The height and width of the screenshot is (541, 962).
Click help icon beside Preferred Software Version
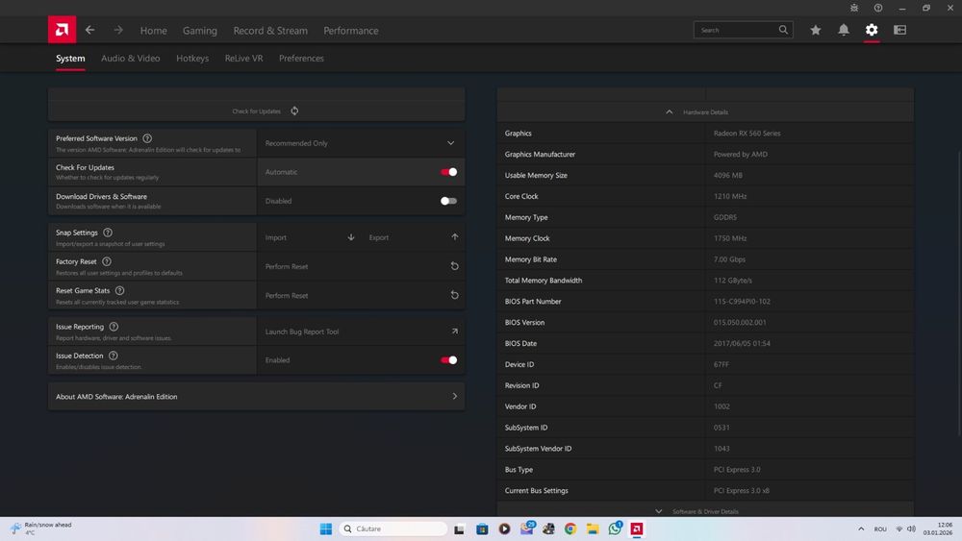[x=147, y=138]
